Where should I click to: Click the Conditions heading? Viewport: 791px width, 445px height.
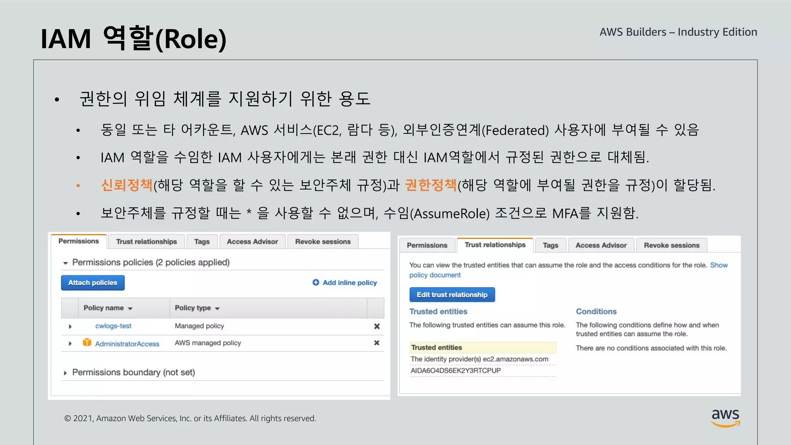[596, 311]
